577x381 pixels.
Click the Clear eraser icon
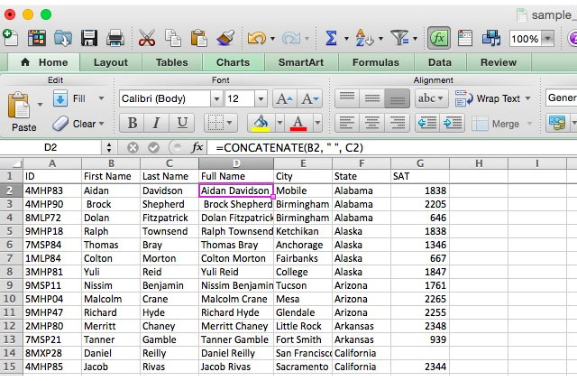coord(60,124)
